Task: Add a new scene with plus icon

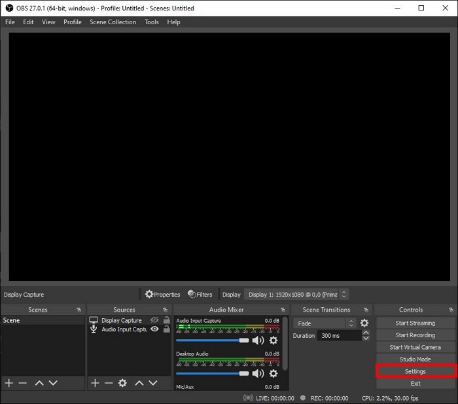Action: click(9, 382)
